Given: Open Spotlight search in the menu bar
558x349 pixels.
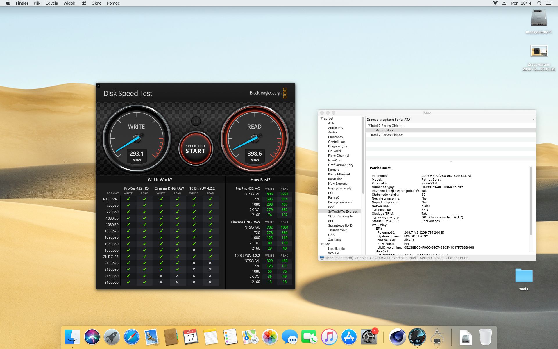Looking at the screenshot, I should [539, 3].
